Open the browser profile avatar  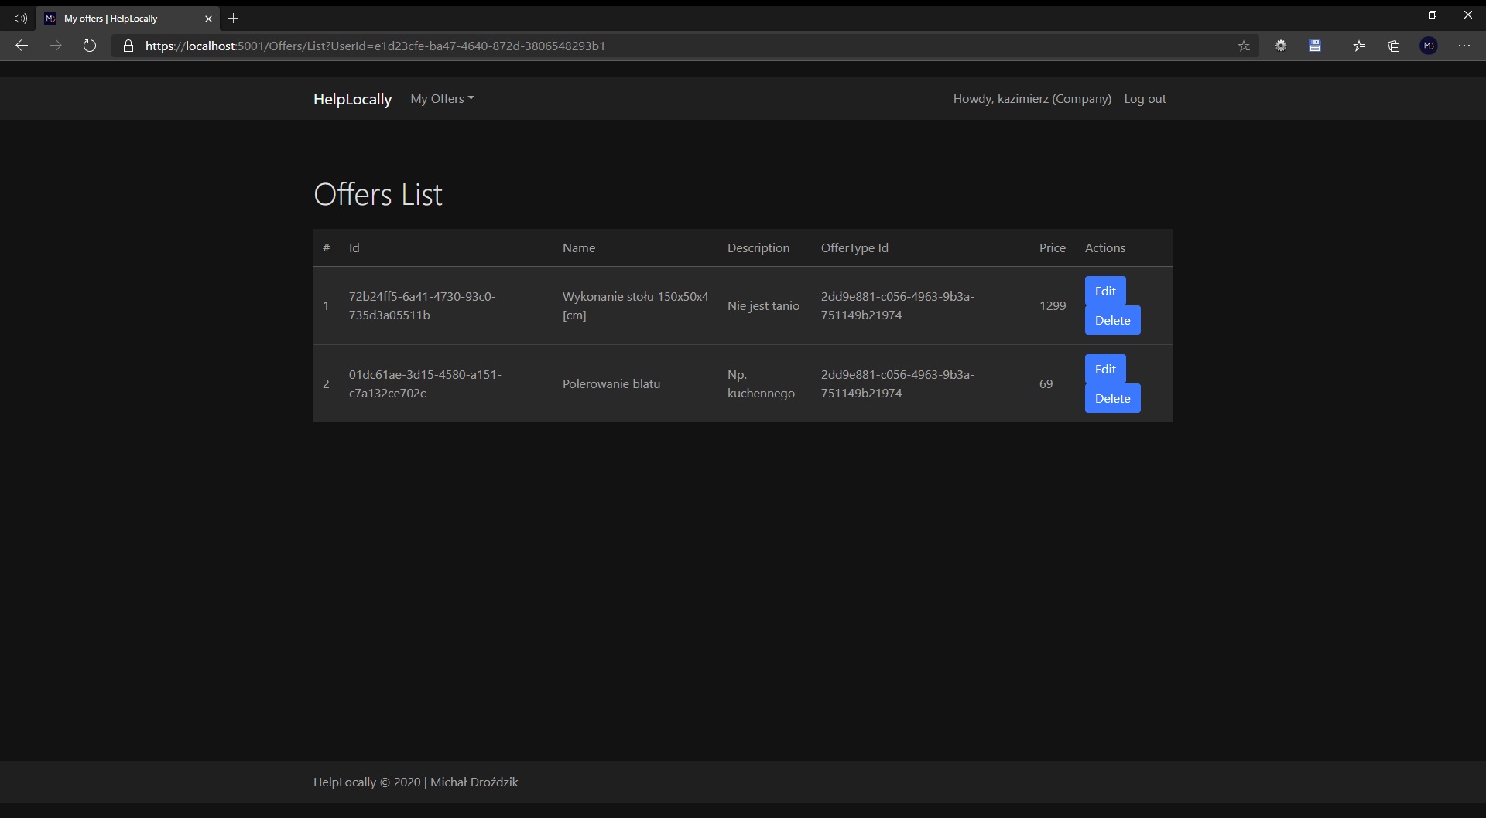(x=1429, y=46)
